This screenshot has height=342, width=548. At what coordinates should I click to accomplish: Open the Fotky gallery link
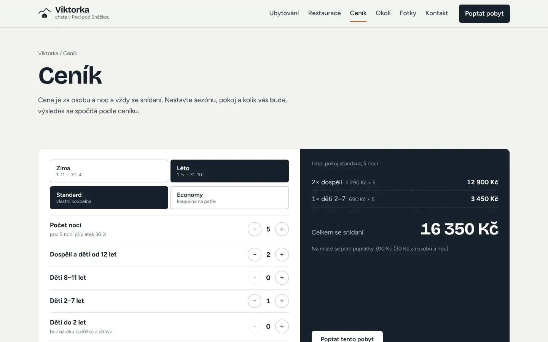click(408, 13)
